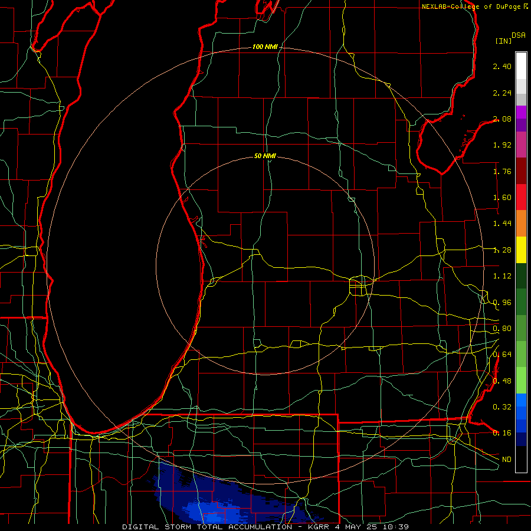Screen dimensions: 531x531
Task: Pick the navy swatch below 0.16
Action: [x=521, y=440]
